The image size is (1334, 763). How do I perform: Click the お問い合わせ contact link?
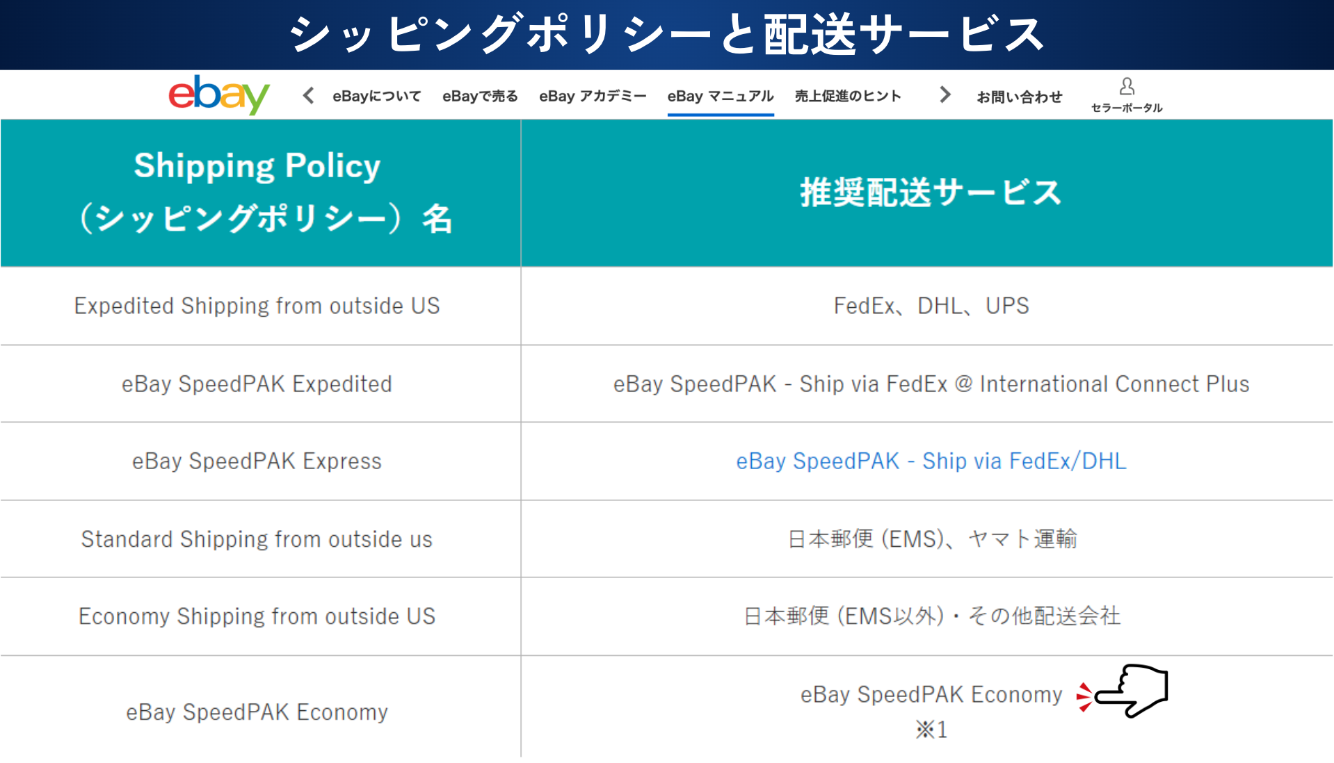pyautogui.click(x=1019, y=97)
